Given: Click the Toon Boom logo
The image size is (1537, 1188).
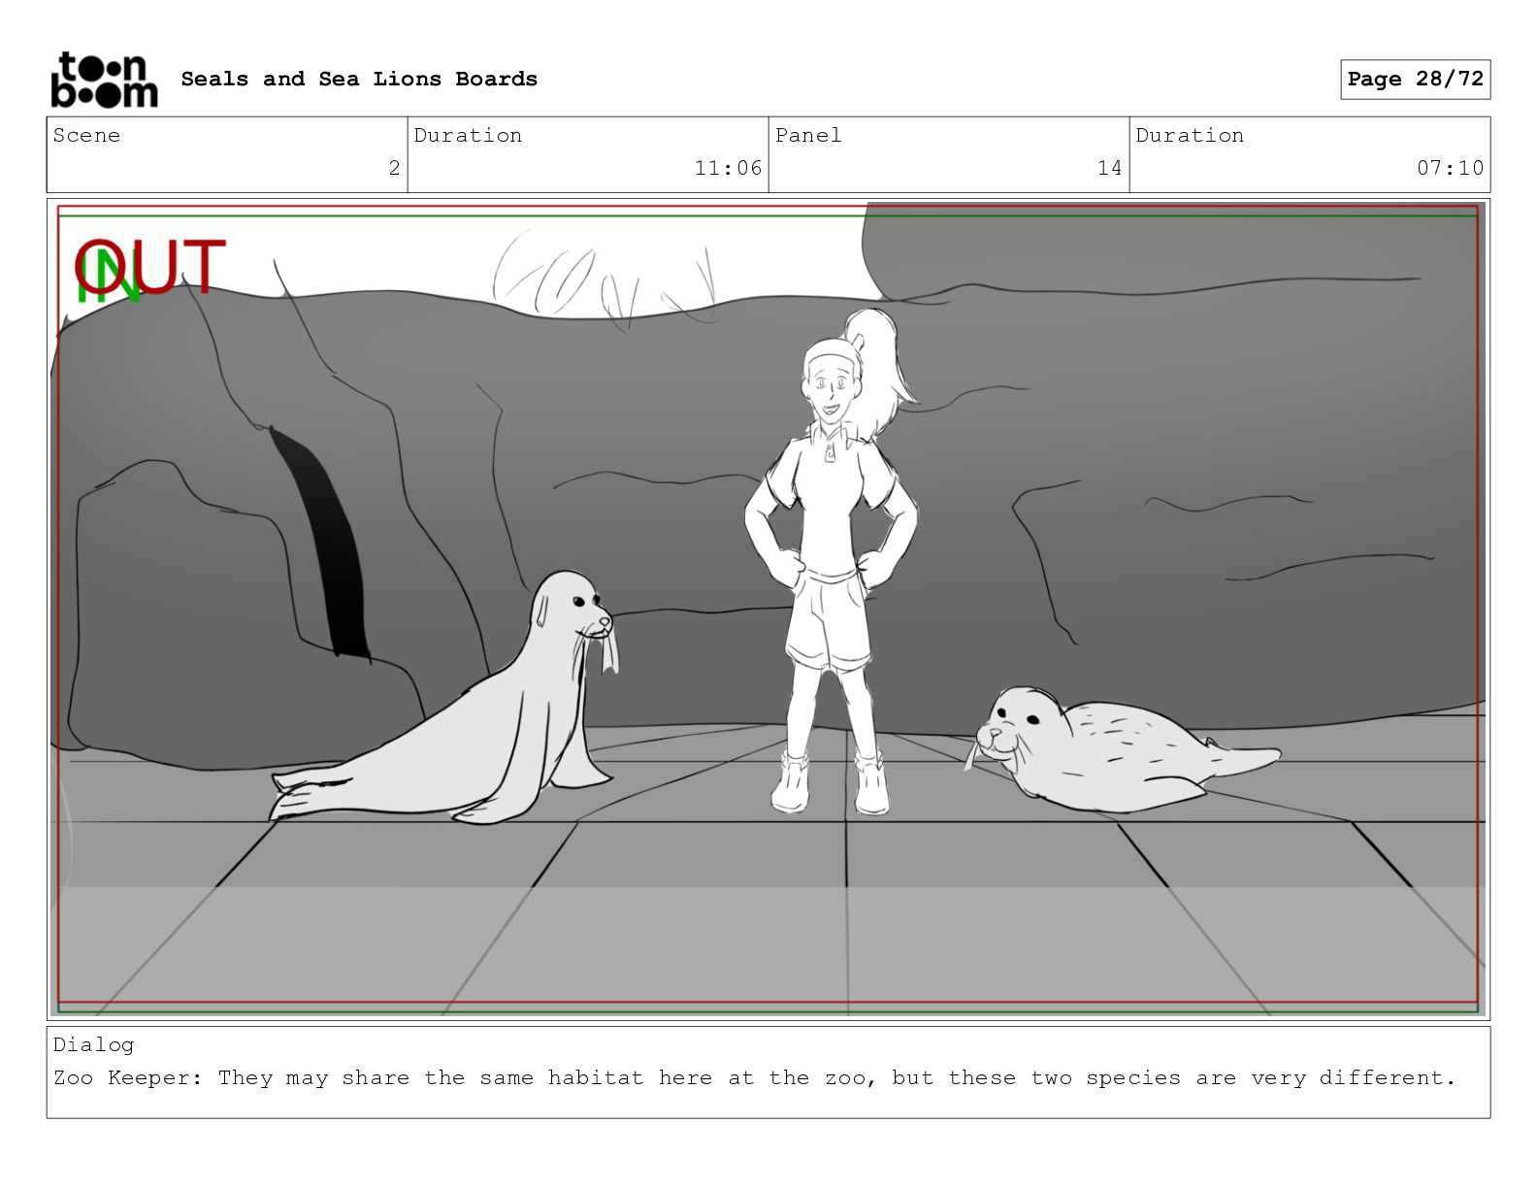Looking at the screenshot, I should coord(104,80).
